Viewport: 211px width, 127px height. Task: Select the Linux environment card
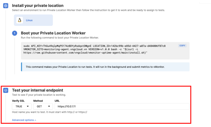pyautogui.click(x=34, y=20)
